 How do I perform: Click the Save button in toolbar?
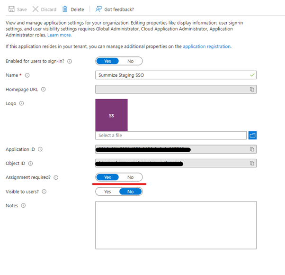(18, 9)
